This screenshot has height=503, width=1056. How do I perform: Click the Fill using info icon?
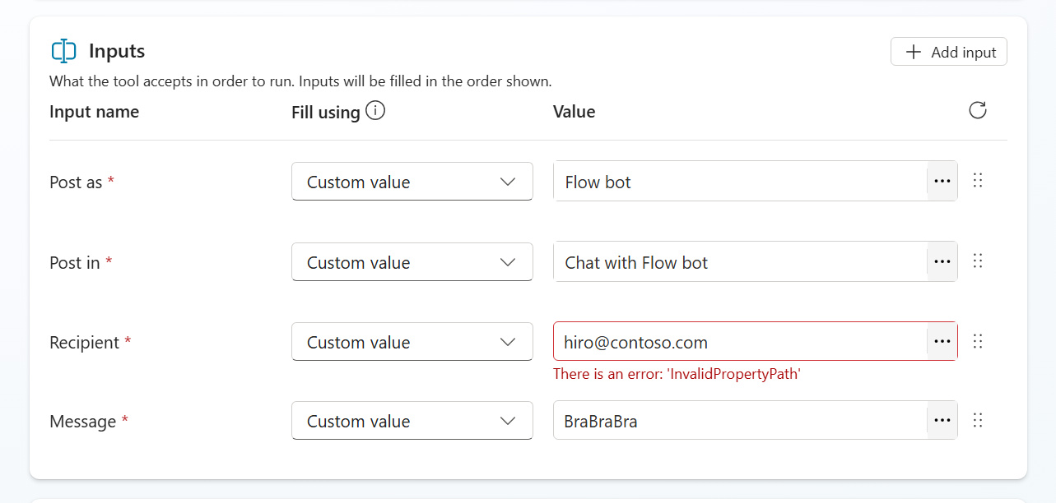point(375,111)
